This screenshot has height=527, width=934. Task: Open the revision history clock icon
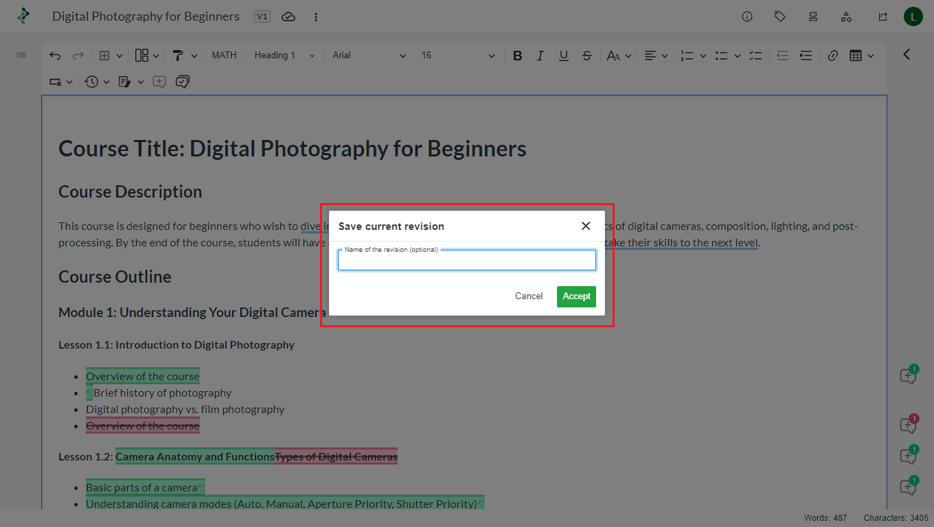click(92, 82)
